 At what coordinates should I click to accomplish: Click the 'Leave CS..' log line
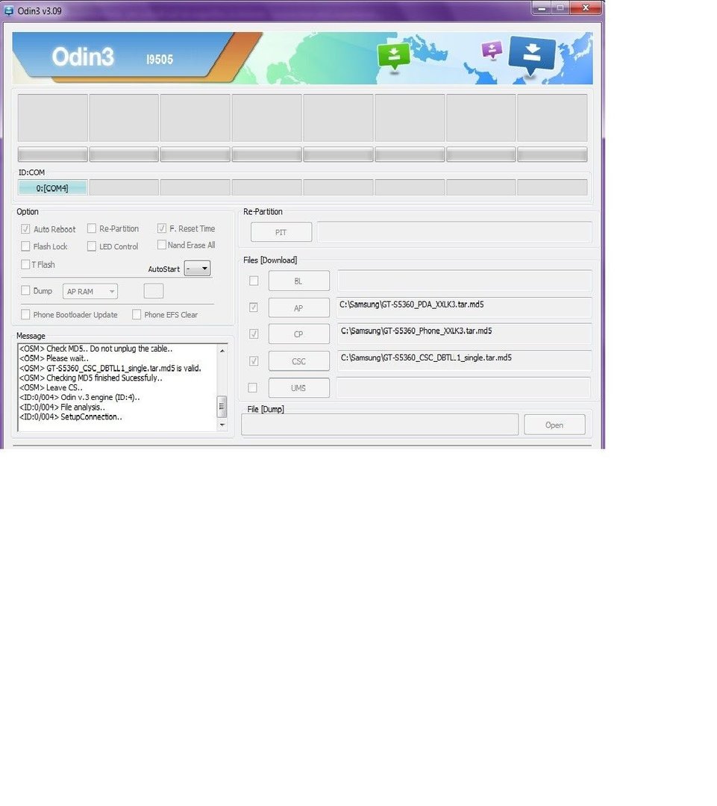51,387
